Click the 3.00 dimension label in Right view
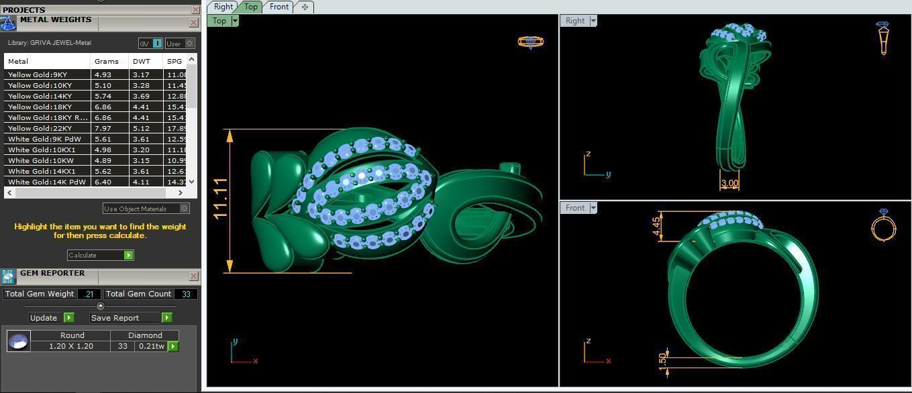This screenshot has height=393, width=912. click(729, 183)
